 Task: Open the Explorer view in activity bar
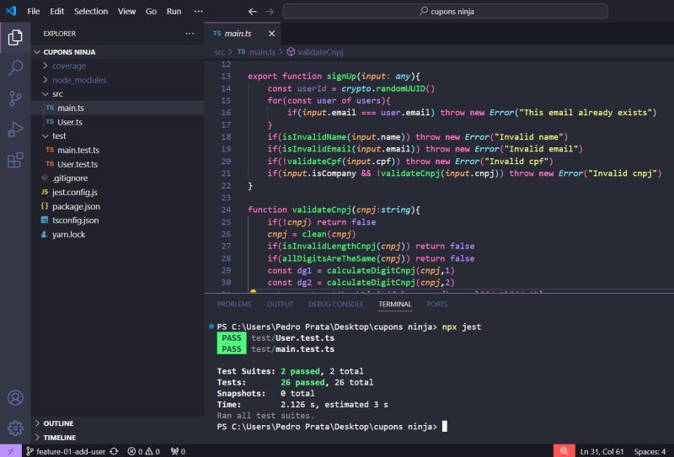(x=15, y=38)
